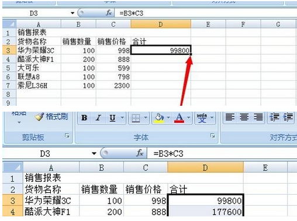Select upper sheet cell 酷派大神F1
297x221 pixels.
tap(39, 59)
